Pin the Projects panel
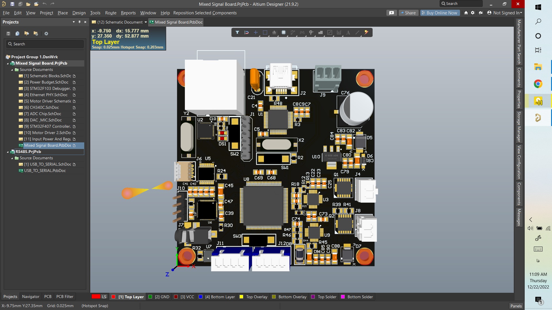 79,22
